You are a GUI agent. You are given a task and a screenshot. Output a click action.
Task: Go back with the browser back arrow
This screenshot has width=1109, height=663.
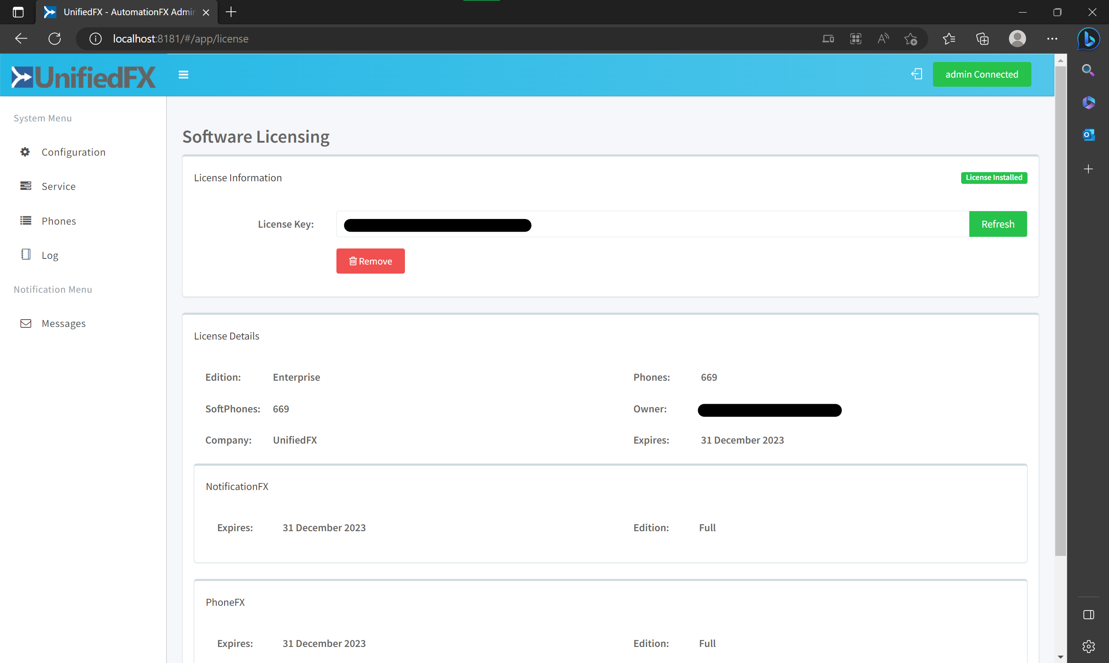(x=21, y=39)
